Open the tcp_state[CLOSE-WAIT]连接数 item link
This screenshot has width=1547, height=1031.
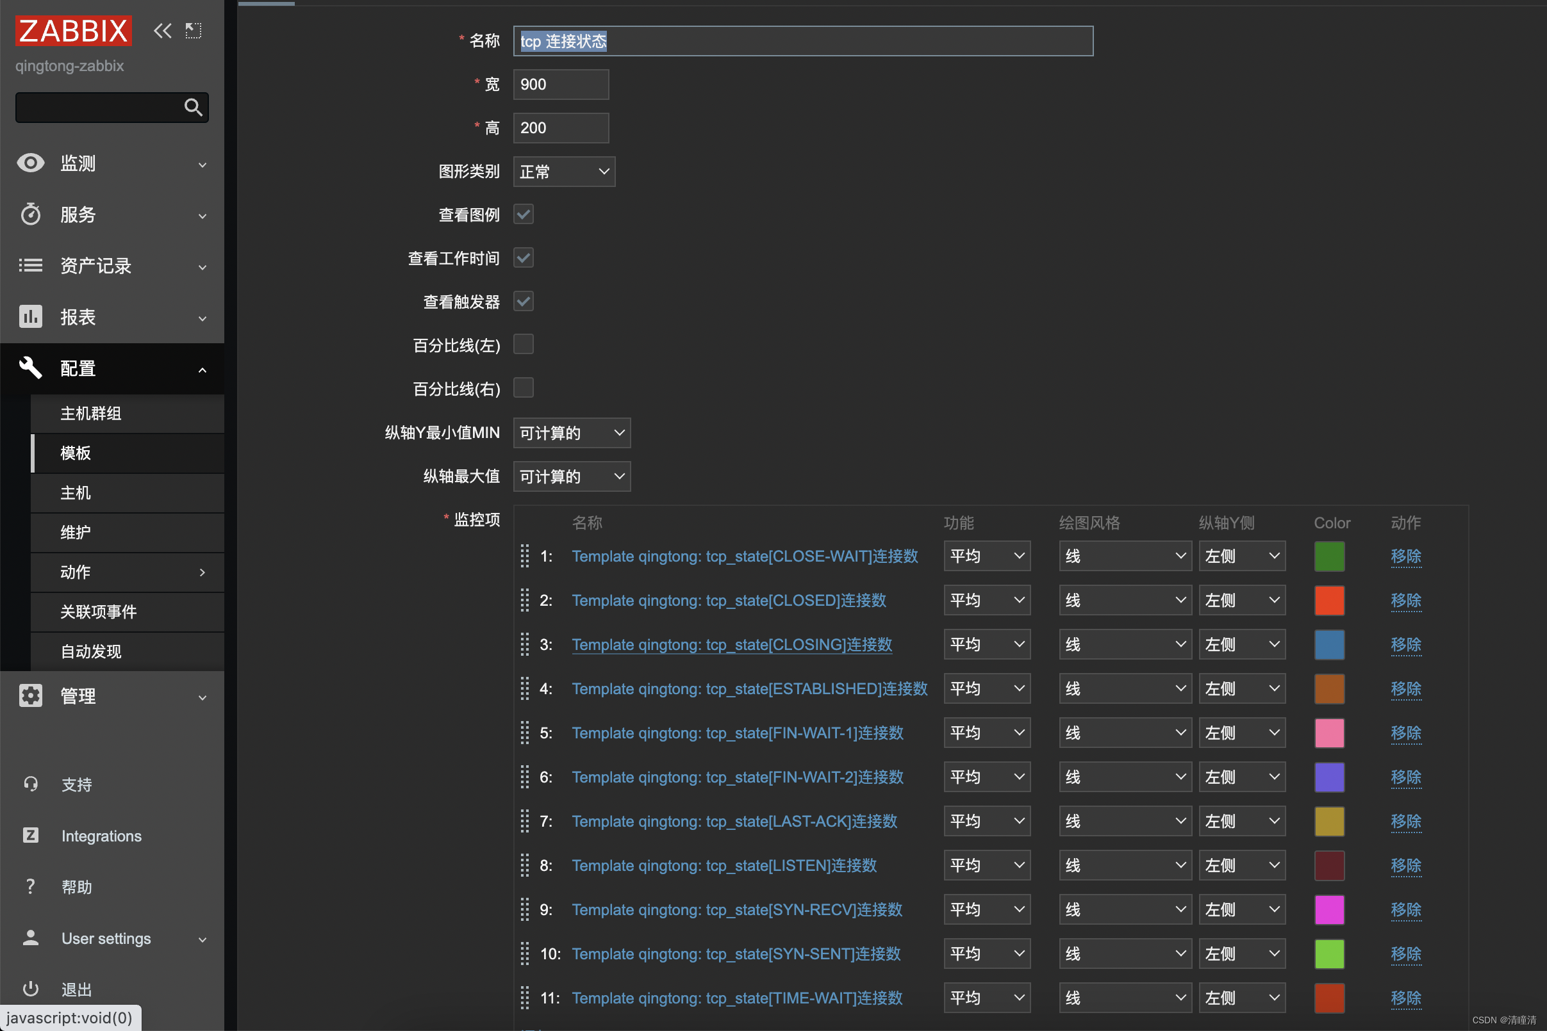[x=745, y=556]
